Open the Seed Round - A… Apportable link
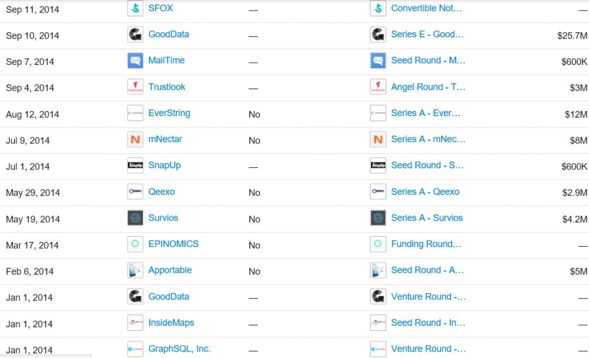This screenshot has height=358, width=589. tap(427, 270)
